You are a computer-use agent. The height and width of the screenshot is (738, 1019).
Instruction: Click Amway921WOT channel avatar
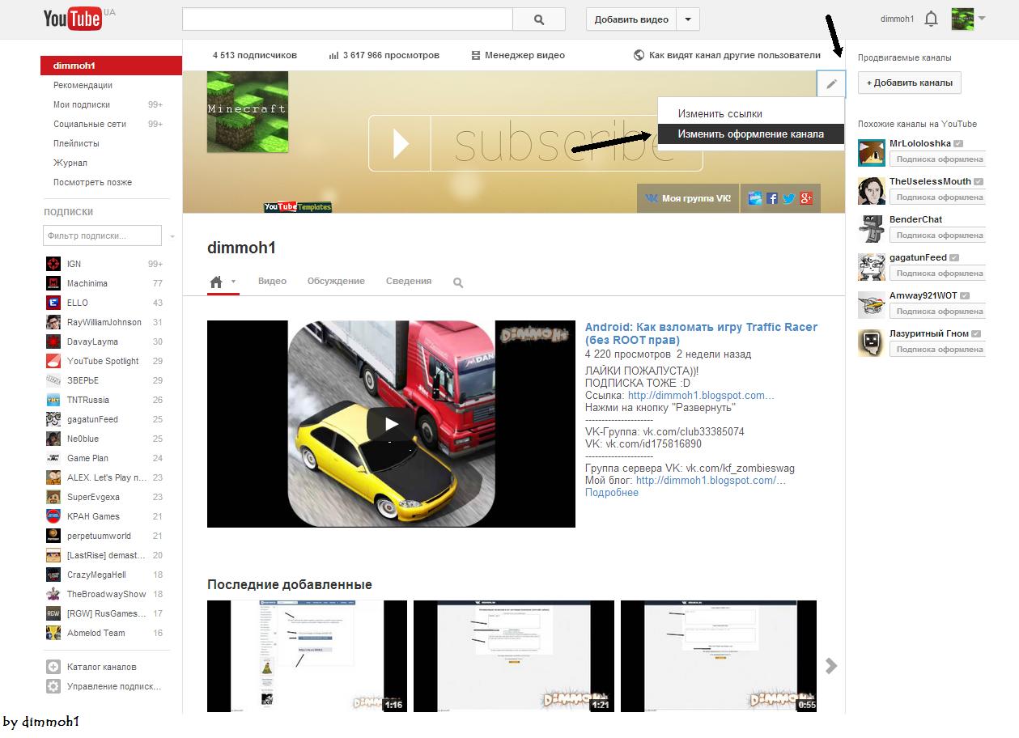point(872,304)
